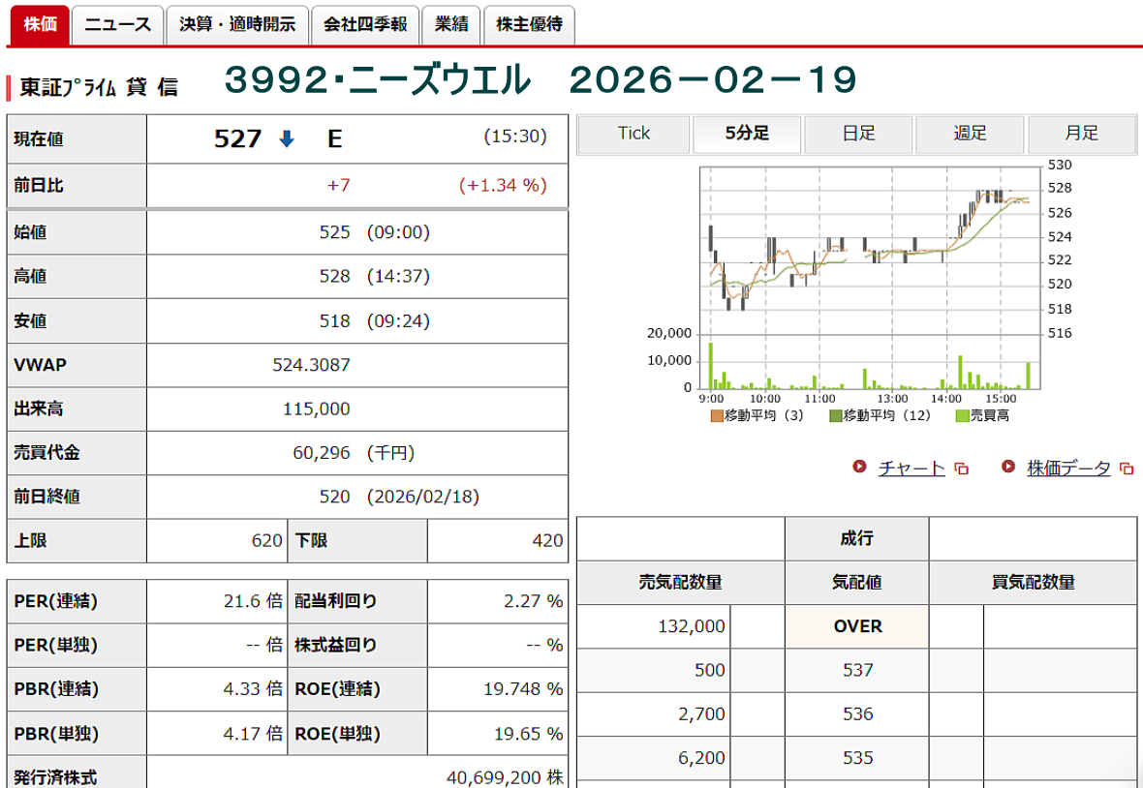Switch to 決算・適時開示 tab
The height and width of the screenshot is (788, 1143).
tap(237, 25)
